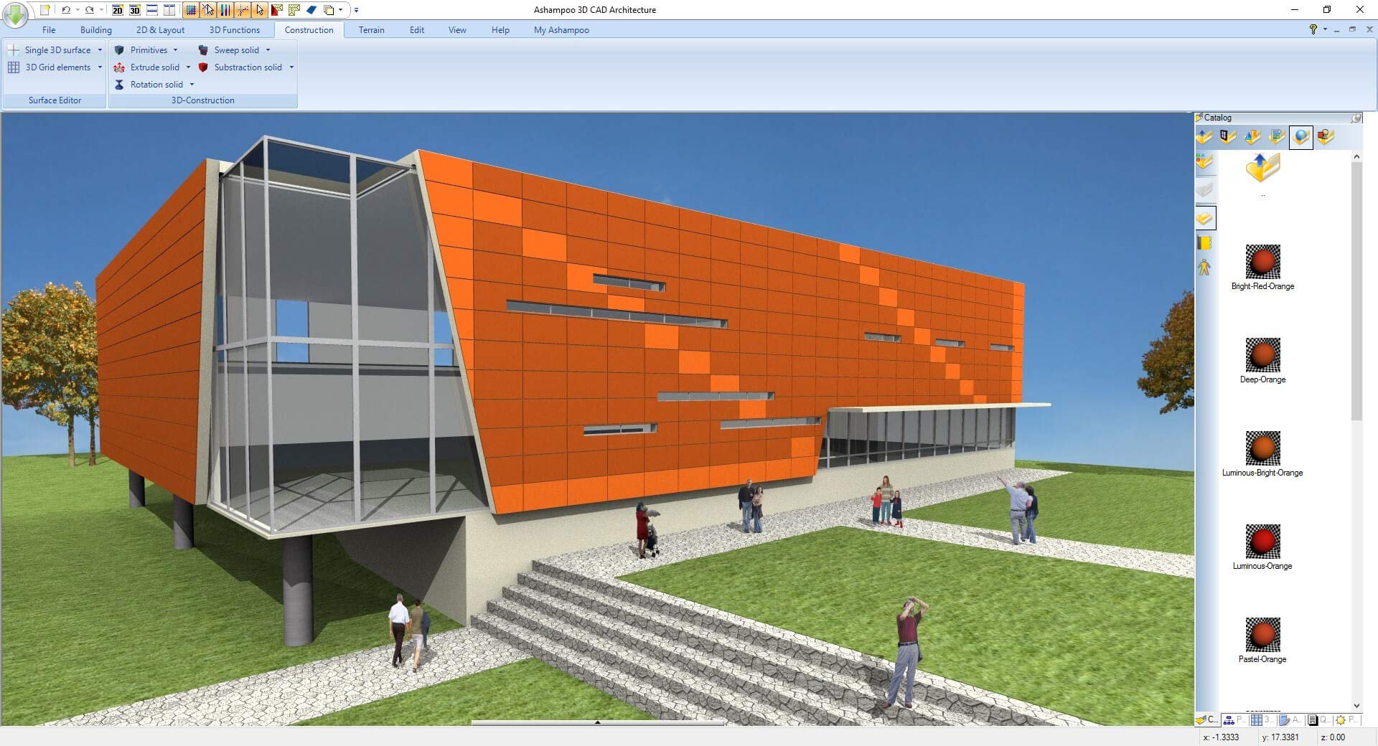Click the 3D view icon in top toolbar
This screenshot has width=1378, height=746.
[134, 10]
